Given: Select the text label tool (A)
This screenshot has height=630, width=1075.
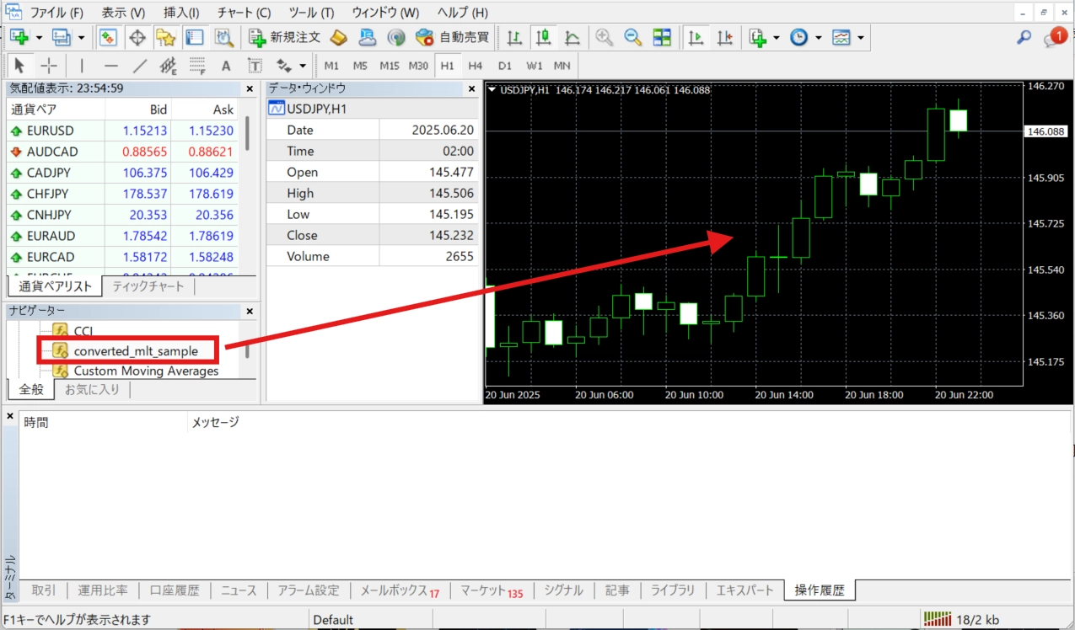Looking at the screenshot, I should [226, 66].
